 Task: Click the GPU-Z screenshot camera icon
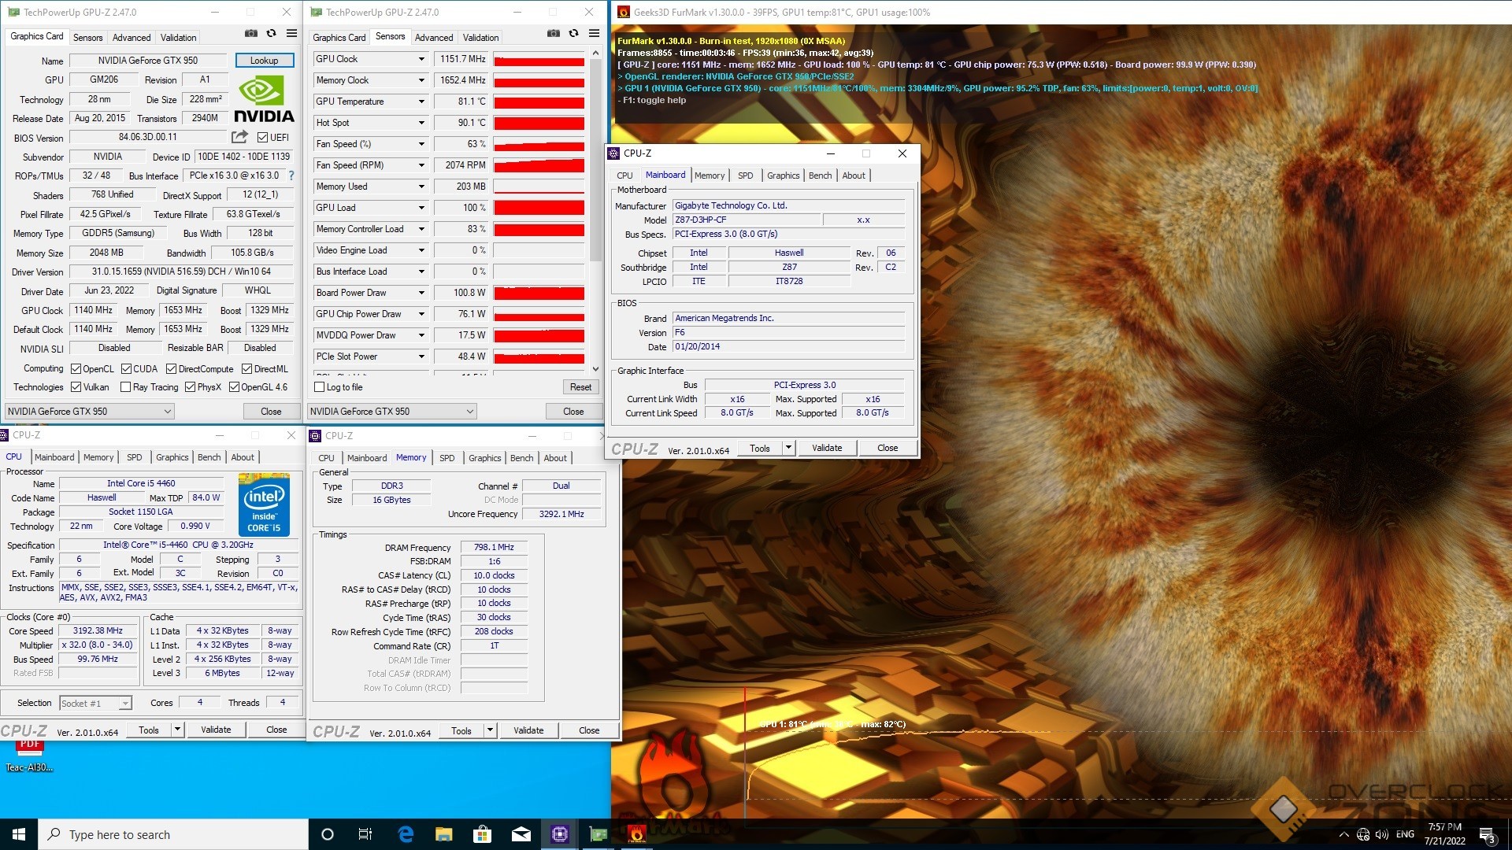[x=250, y=34]
